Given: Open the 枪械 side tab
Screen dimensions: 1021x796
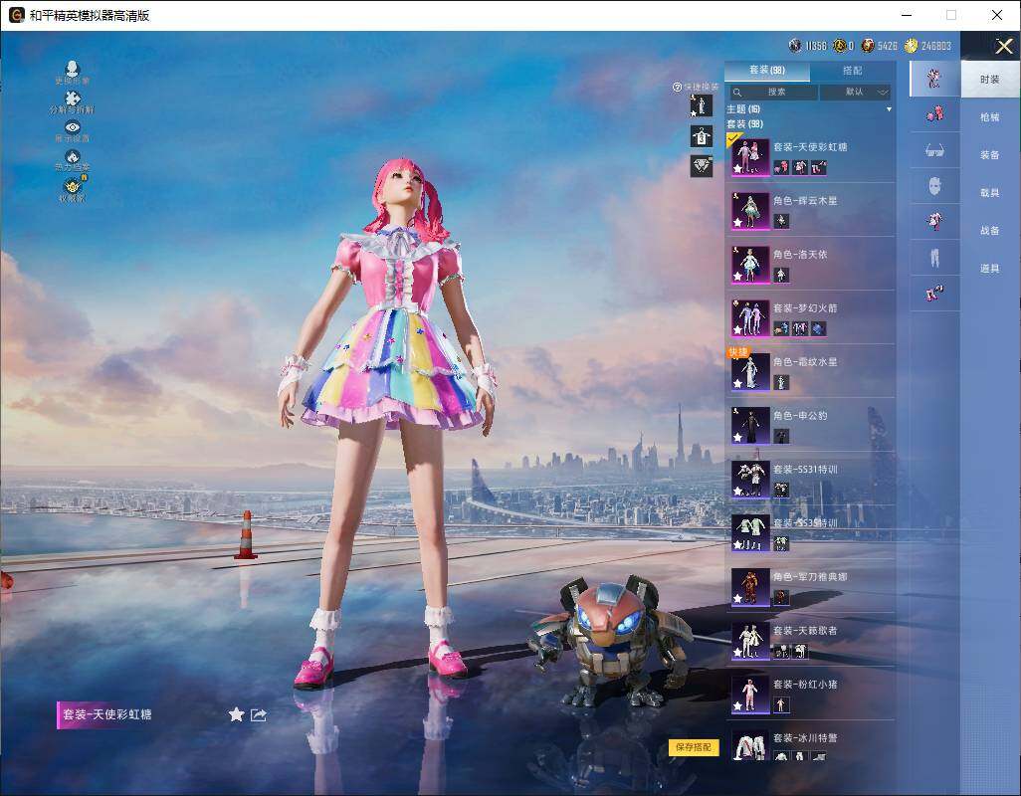Looking at the screenshot, I should [x=989, y=117].
